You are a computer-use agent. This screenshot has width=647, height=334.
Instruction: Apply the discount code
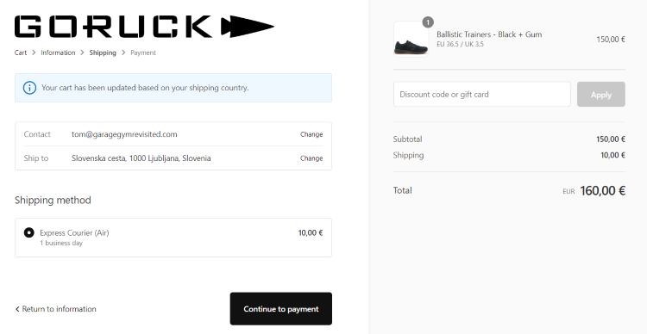[600, 95]
